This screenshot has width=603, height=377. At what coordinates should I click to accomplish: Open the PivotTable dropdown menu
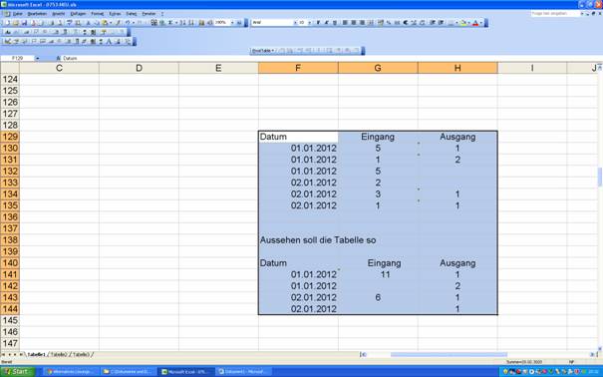(x=263, y=51)
